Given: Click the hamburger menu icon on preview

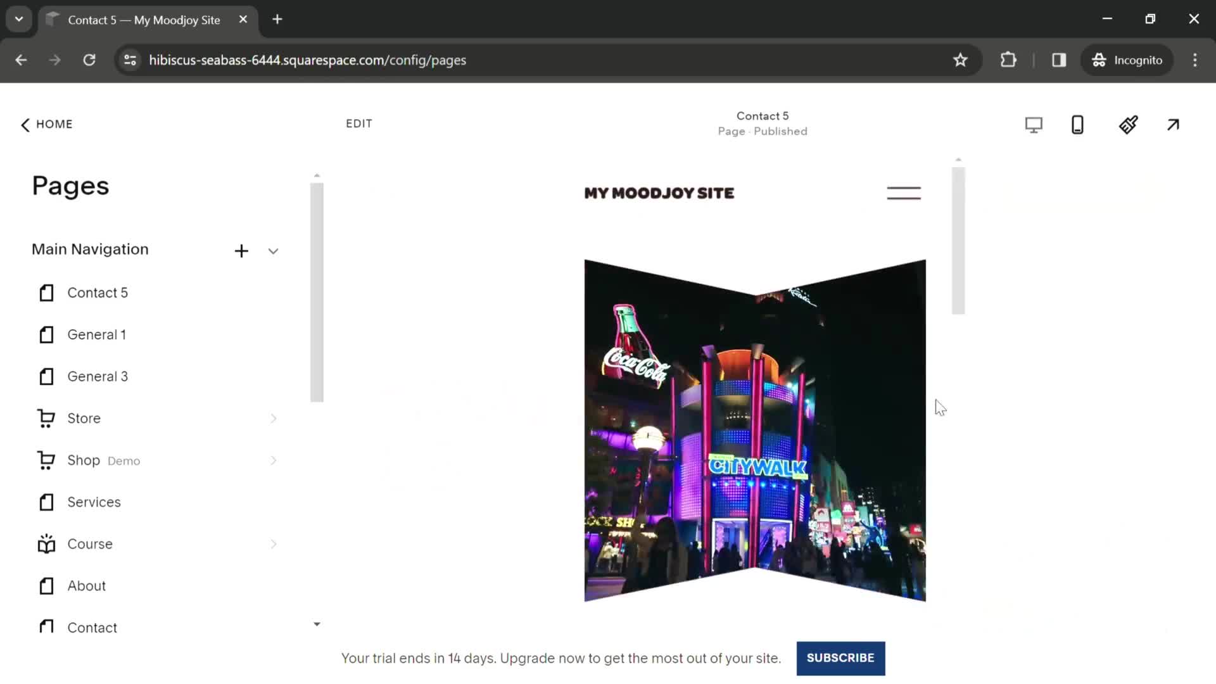Looking at the screenshot, I should tap(904, 193).
